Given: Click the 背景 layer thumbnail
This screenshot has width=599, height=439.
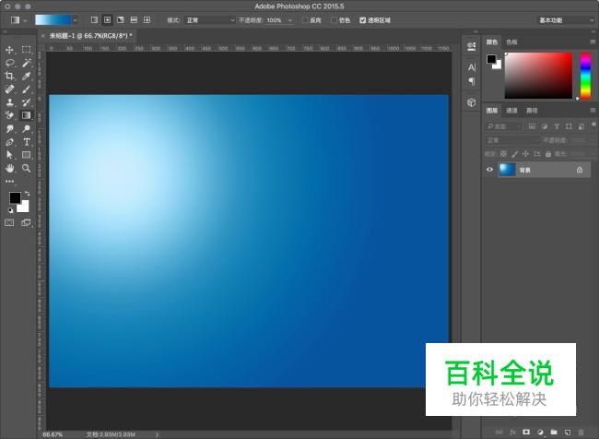Looking at the screenshot, I should click(x=507, y=170).
